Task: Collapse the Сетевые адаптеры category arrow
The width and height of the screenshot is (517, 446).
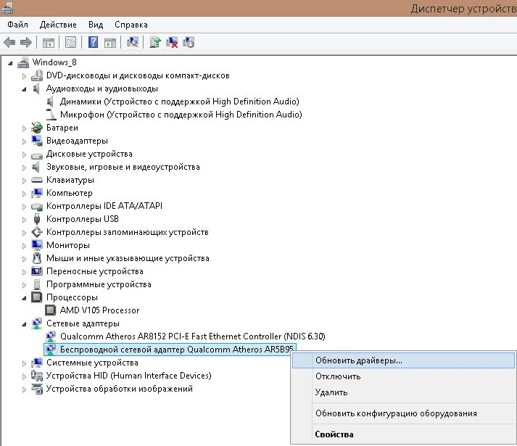Action: click(x=24, y=324)
